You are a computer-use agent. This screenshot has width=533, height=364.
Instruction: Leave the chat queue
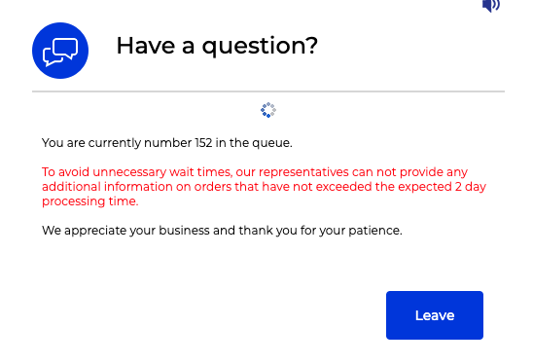pos(435,315)
